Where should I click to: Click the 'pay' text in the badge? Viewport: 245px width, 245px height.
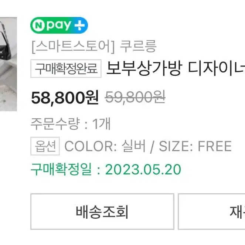[59, 25]
